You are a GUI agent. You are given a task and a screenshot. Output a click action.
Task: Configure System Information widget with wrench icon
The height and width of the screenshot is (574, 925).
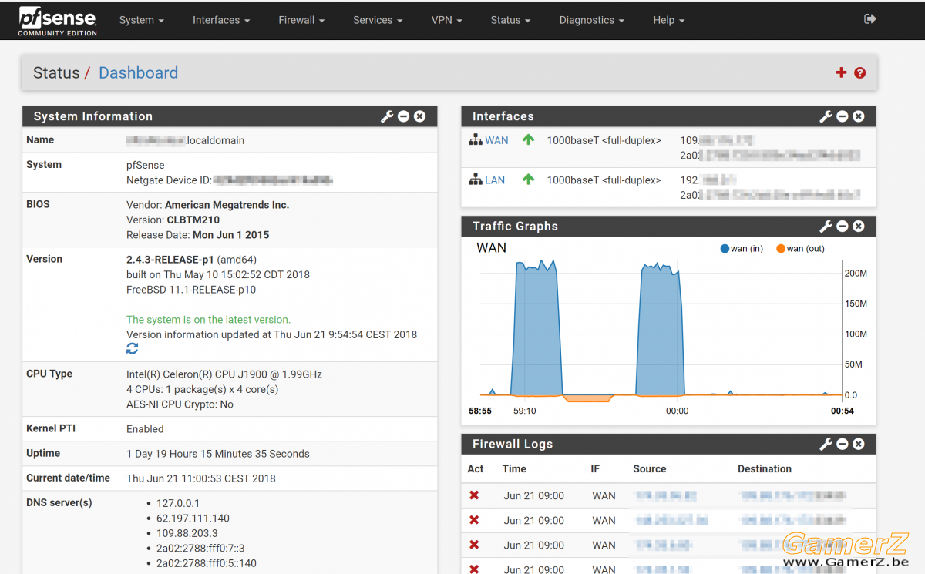387,116
